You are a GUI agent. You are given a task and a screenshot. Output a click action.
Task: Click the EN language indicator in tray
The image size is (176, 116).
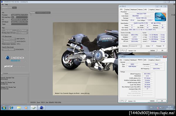151,107
